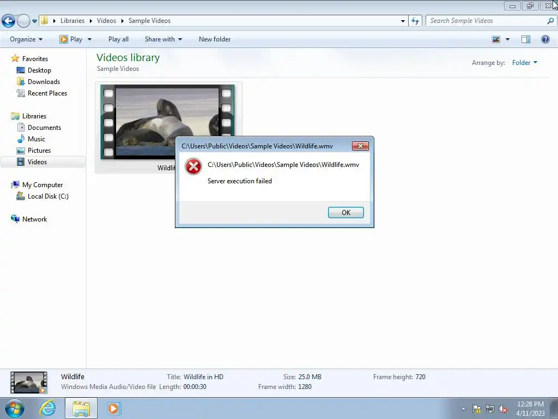The width and height of the screenshot is (558, 419).
Task: Create a New folder
Action: [x=215, y=39]
